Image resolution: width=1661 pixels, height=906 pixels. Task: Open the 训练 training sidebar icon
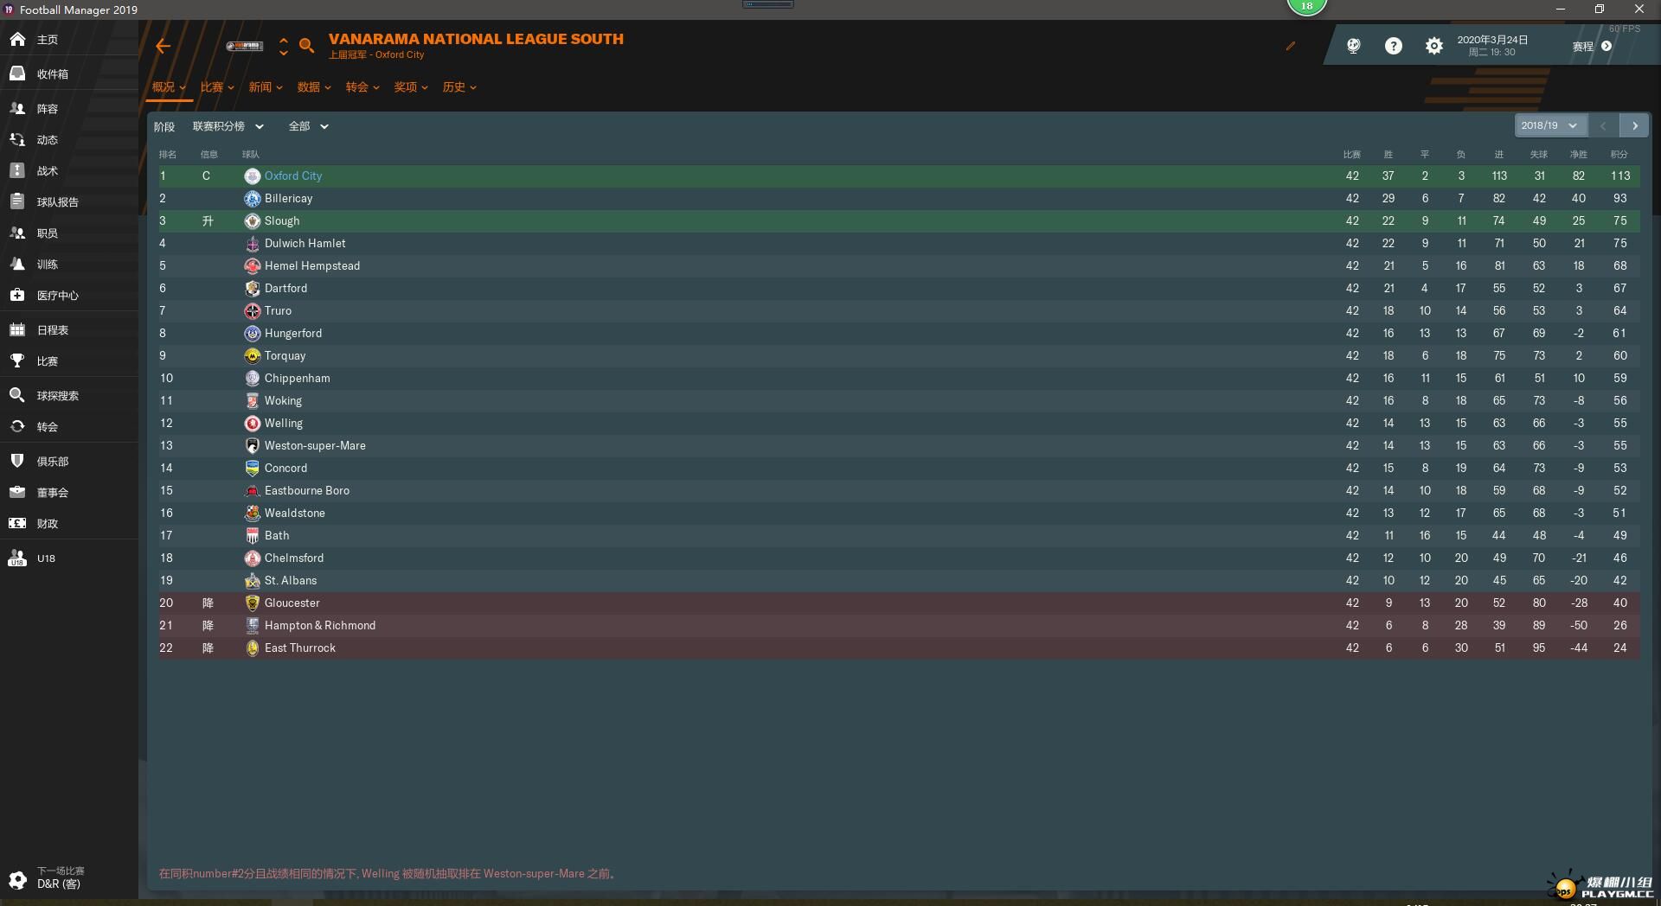pos(17,265)
